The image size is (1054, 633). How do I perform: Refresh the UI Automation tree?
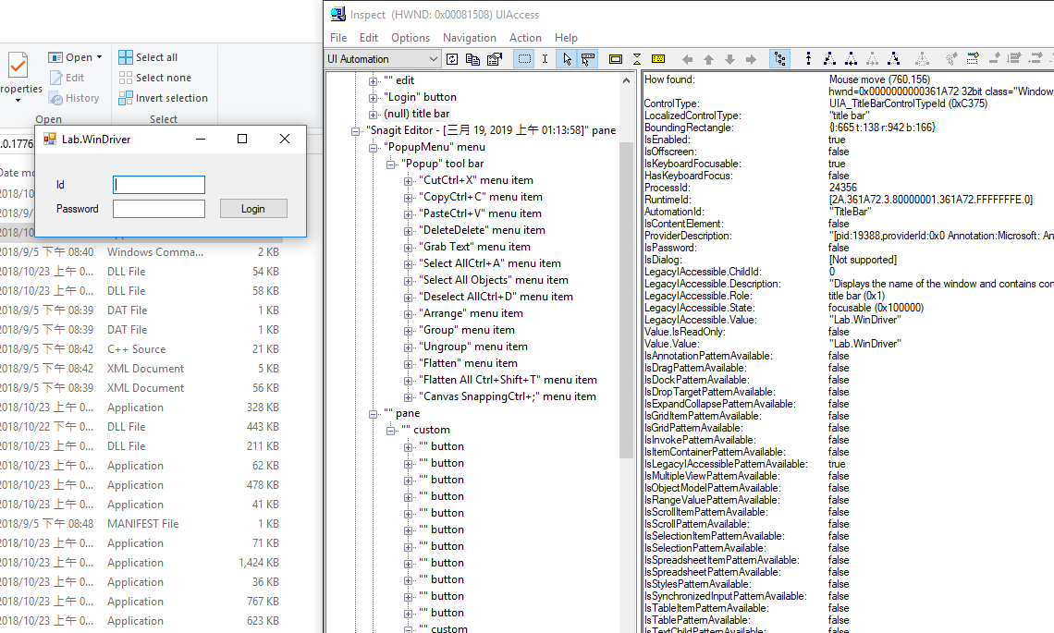452,57
